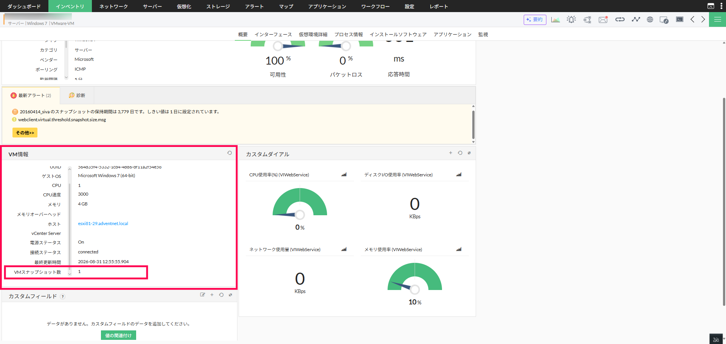The image size is (726, 344).
Task: Click the alarm bell icon
Action: [x=571, y=20]
